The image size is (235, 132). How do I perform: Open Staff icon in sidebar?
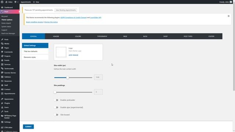pos(2,85)
